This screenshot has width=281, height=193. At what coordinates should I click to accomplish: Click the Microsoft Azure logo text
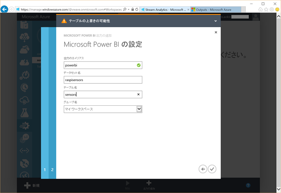pyautogui.click(x=36, y=17)
